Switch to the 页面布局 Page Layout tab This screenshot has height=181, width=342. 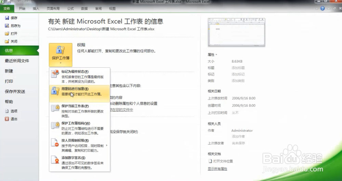tap(53, 9)
